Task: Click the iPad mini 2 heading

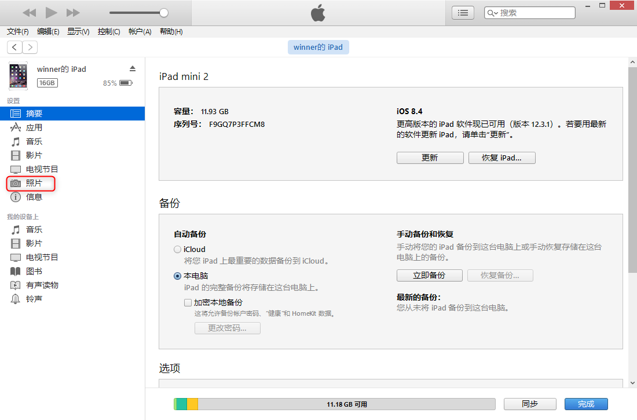Action: [184, 76]
